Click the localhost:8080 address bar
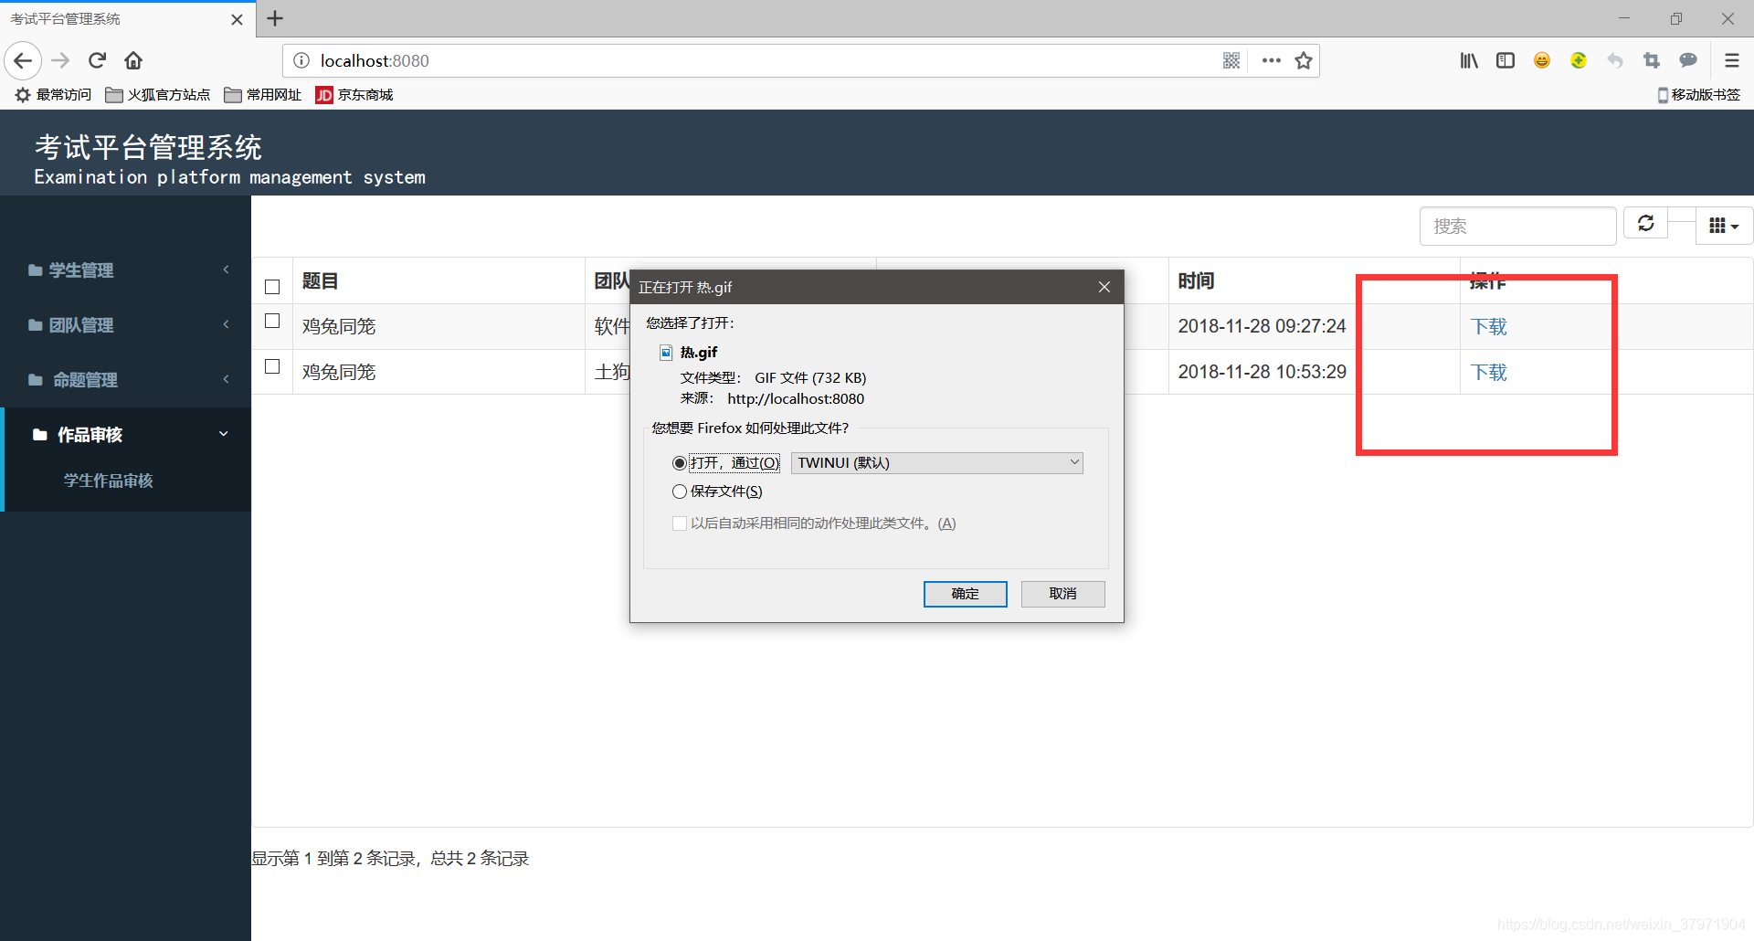1754x941 pixels. pos(749,61)
